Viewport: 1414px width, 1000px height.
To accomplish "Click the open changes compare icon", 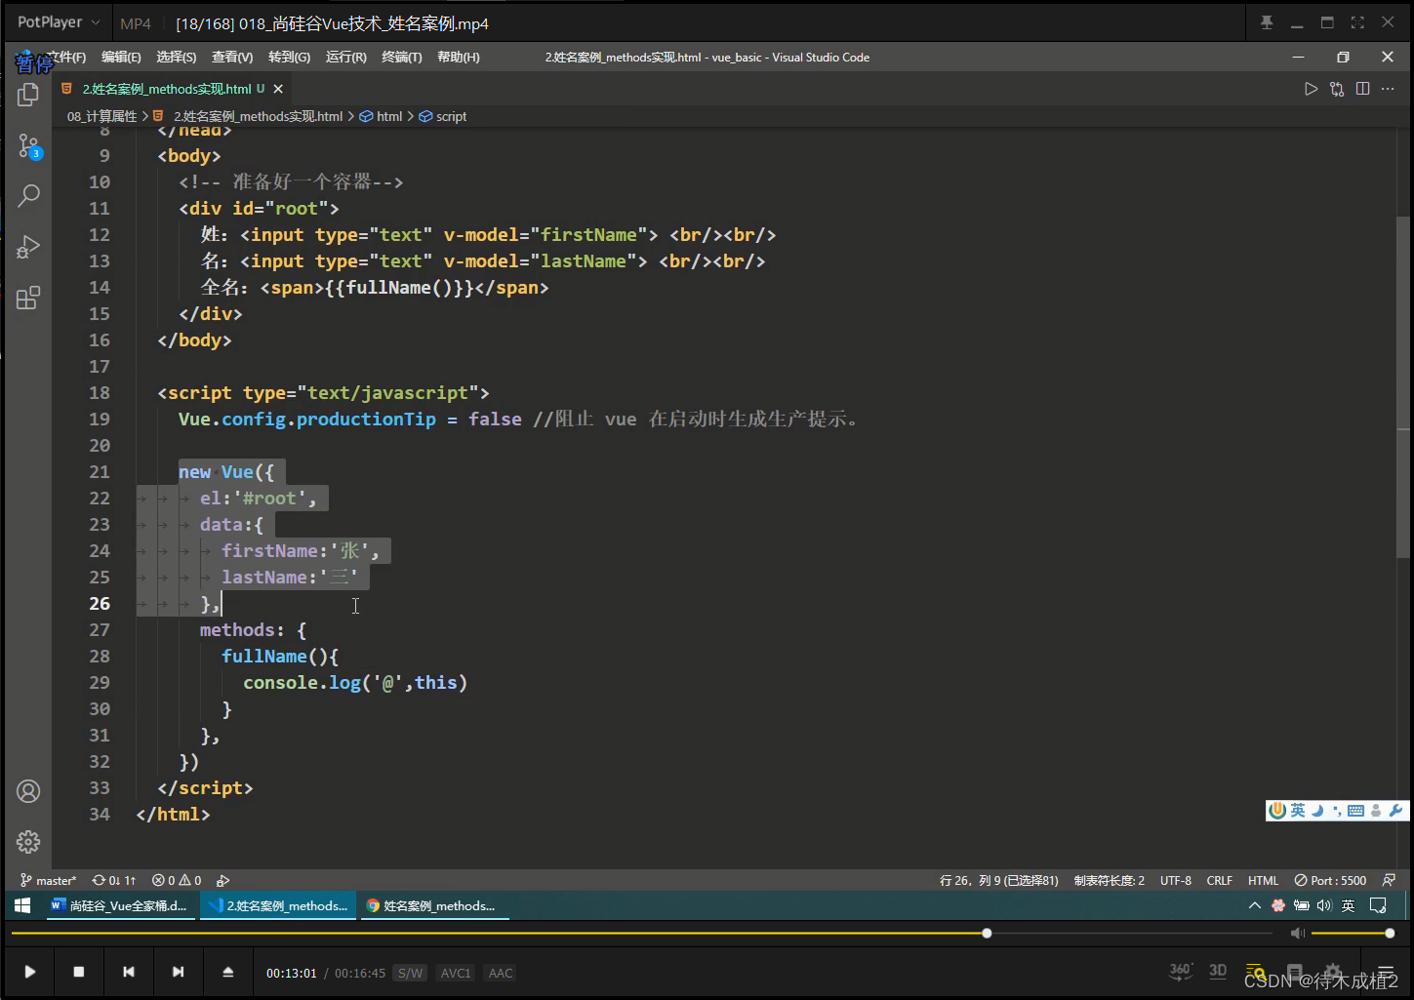I will tap(1337, 89).
